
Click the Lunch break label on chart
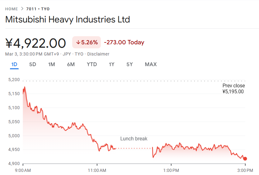click(x=134, y=139)
